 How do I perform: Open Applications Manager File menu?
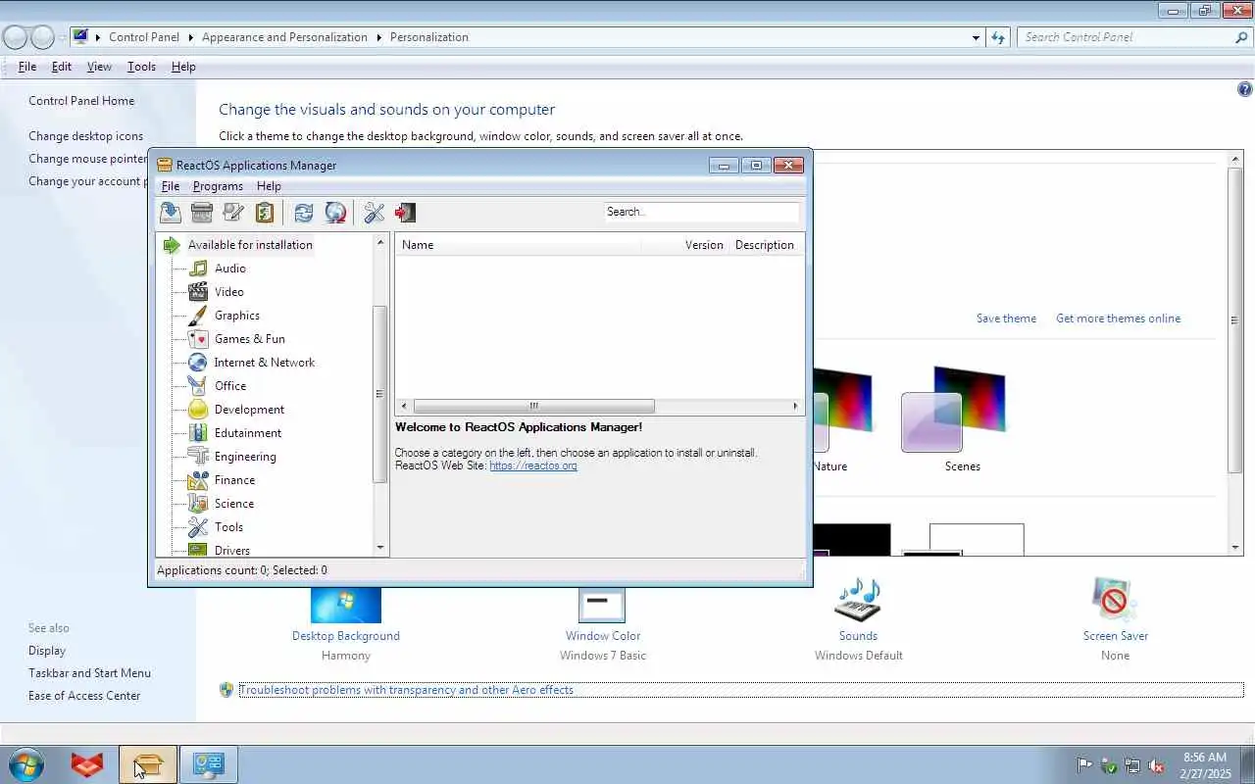point(171,186)
